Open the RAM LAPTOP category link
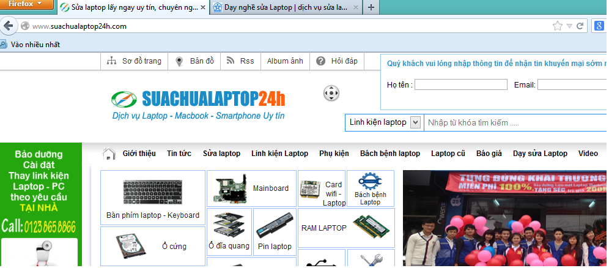Image resolution: width=609 pixels, height=268 pixels. point(324,228)
